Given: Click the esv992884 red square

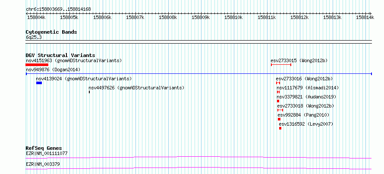Looking at the screenshot, I should point(279,119).
